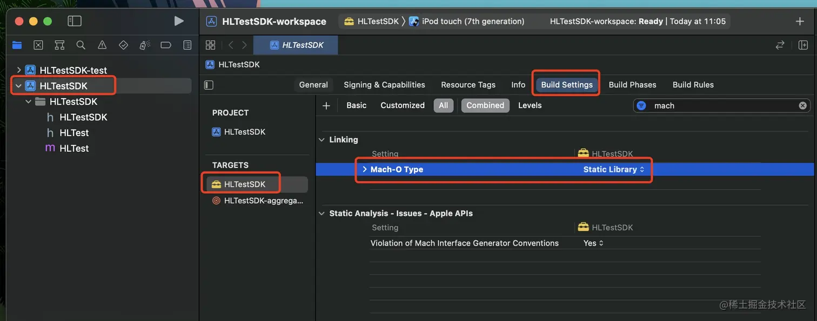Select the HLTestSDK target

coord(244,184)
